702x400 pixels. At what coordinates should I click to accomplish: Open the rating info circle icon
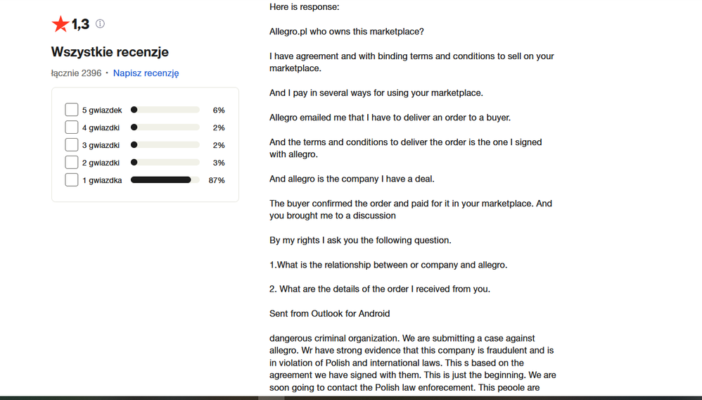101,24
